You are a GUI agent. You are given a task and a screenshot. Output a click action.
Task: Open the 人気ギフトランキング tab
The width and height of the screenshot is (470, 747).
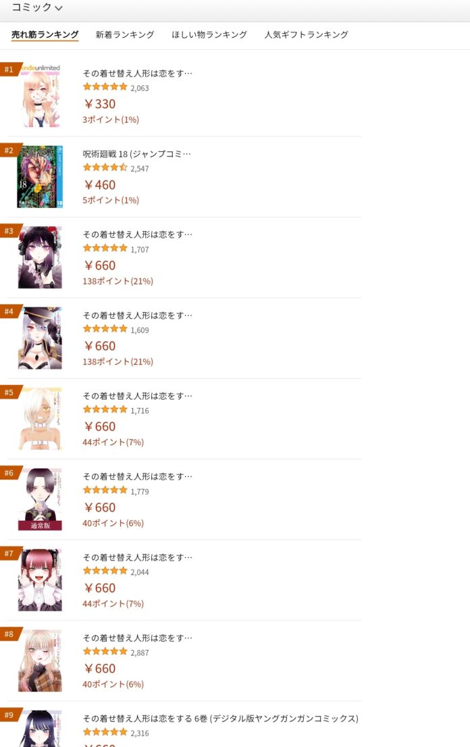(306, 34)
